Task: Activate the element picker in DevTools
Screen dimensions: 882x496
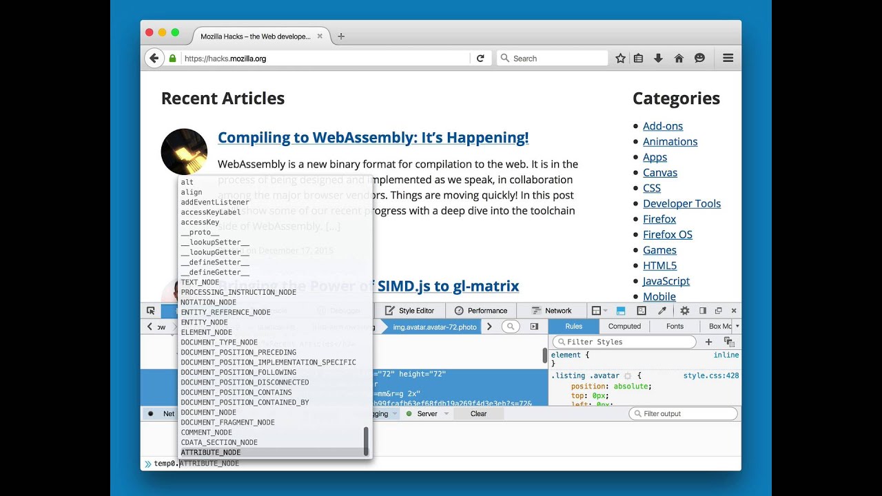Action: [x=151, y=311]
